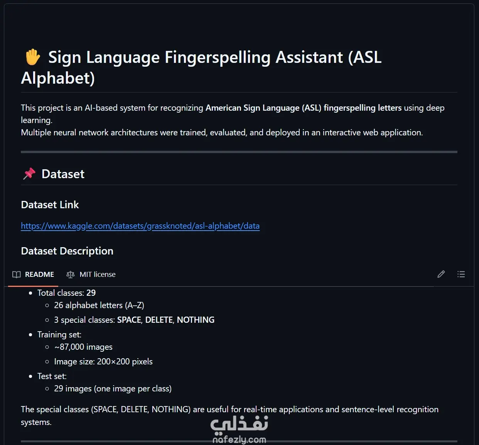
Task: Click bold American Sign Language fingerspelling letters text
Action: click(304, 108)
